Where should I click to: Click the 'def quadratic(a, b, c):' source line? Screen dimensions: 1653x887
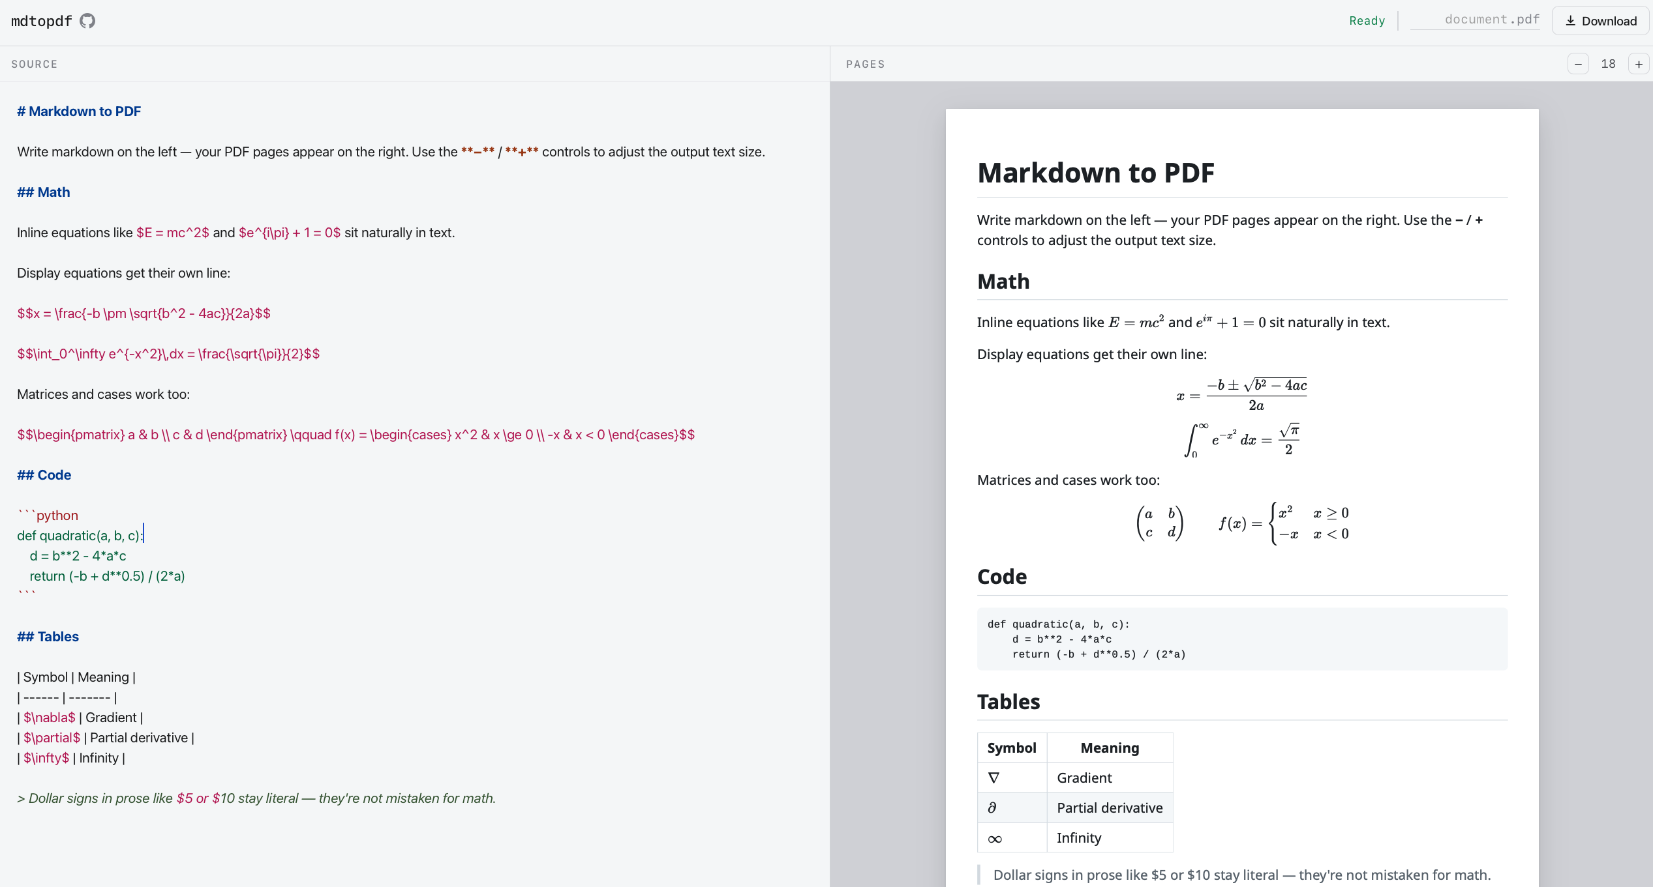click(x=80, y=536)
